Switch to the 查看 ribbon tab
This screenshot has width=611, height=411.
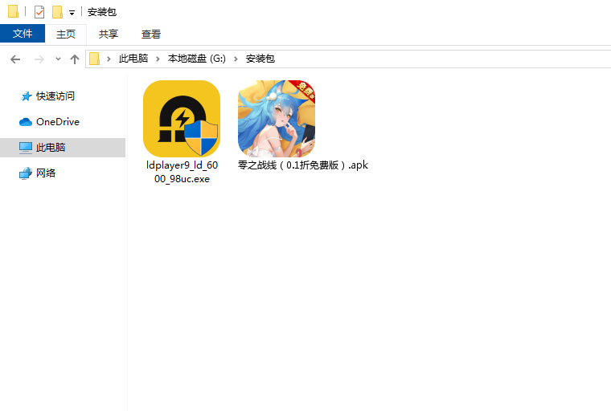pyautogui.click(x=151, y=35)
